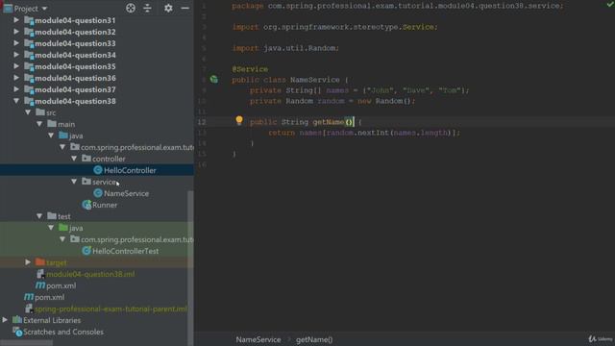Select test package com.spring.professional.exam
The image size is (615, 346).
[x=136, y=239]
